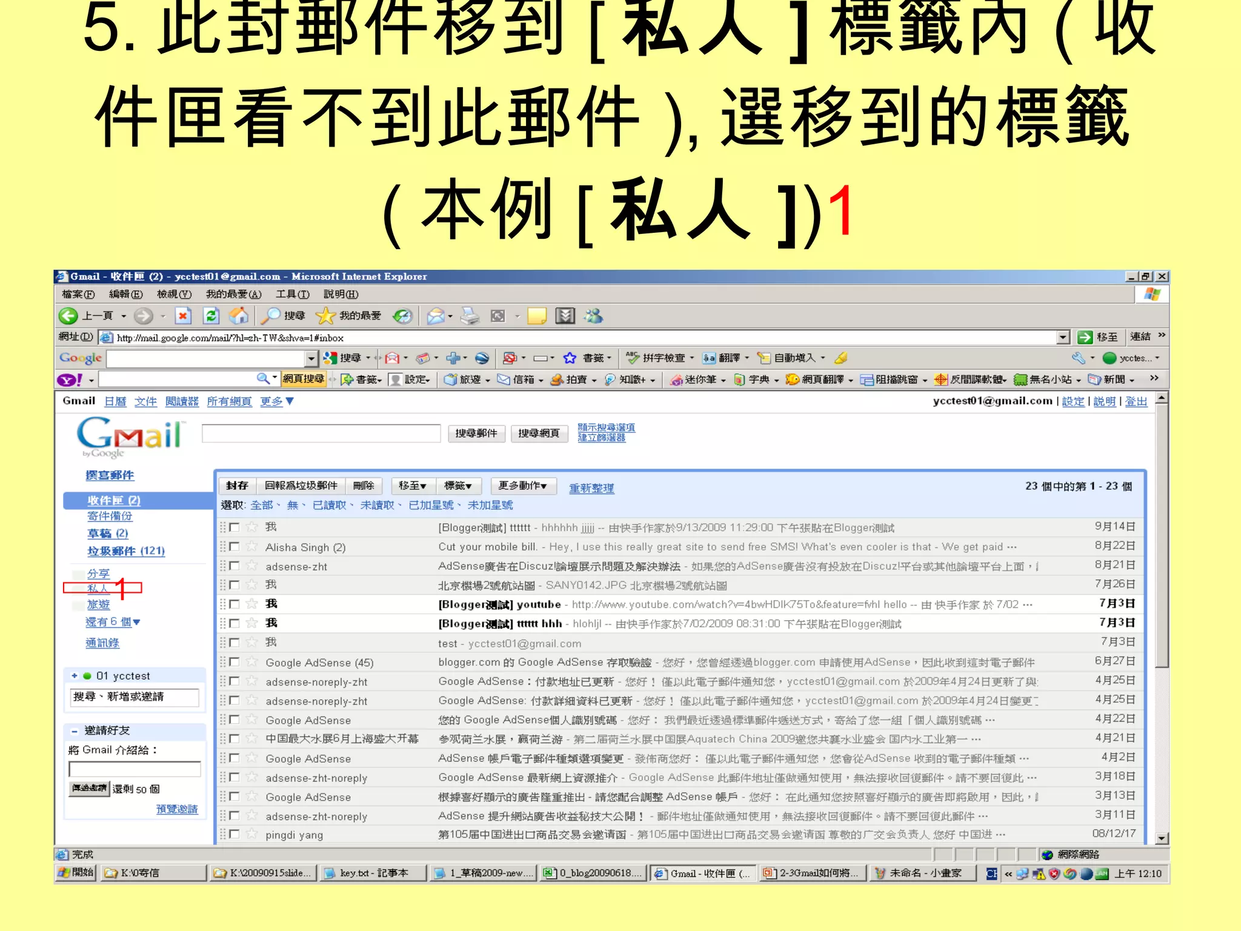Star the Alisha Singh email
Screen dimensions: 1241x931
pyautogui.click(x=252, y=547)
